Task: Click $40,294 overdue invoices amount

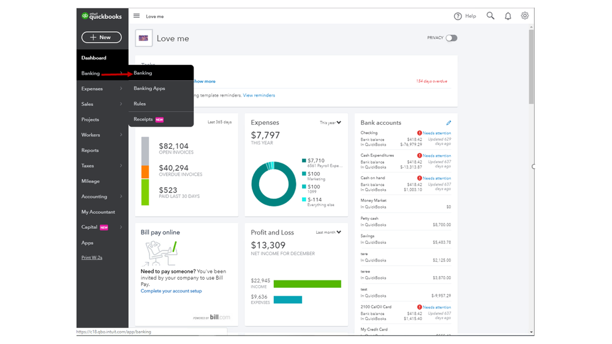Action: pos(174,168)
